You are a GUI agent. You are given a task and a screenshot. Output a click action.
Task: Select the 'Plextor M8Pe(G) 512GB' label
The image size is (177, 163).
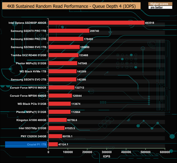[x=31, y=63]
